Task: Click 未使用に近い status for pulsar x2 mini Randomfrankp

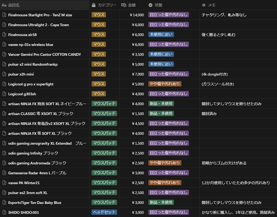Action: [161, 64]
